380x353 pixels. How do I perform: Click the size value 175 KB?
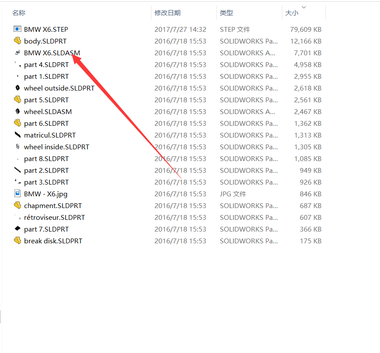(x=311, y=241)
